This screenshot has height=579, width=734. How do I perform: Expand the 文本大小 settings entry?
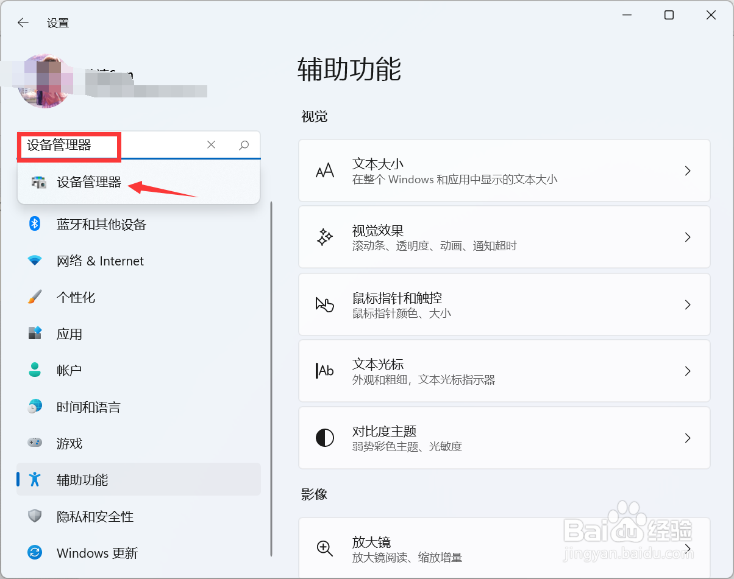pyautogui.click(x=688, y=170)
